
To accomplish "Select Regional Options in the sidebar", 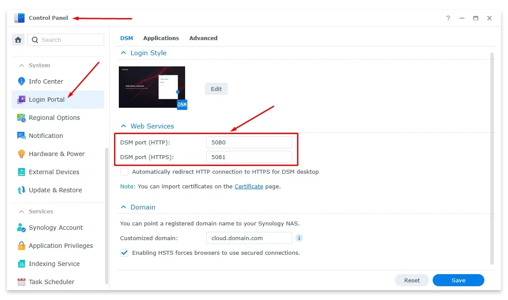I will 54,118.
